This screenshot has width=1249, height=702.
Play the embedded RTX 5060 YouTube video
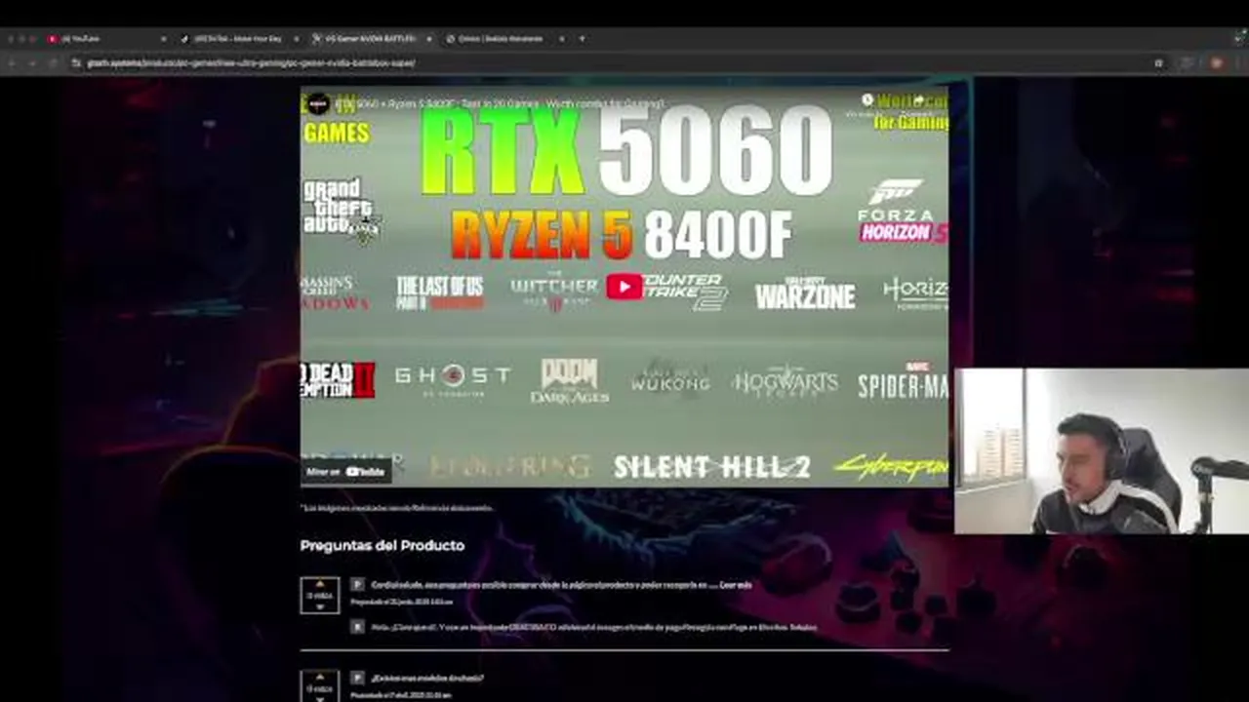pos(624,286)
